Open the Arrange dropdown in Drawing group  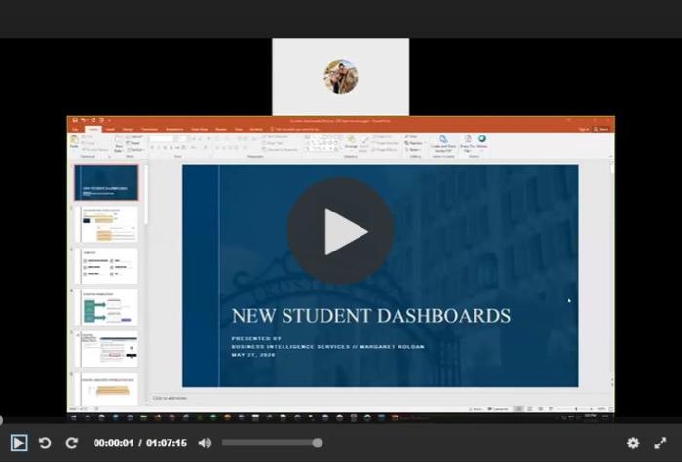(351, 142)
